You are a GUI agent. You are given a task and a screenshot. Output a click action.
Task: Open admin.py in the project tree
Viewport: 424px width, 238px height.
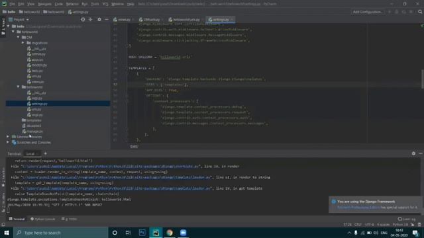36,54
